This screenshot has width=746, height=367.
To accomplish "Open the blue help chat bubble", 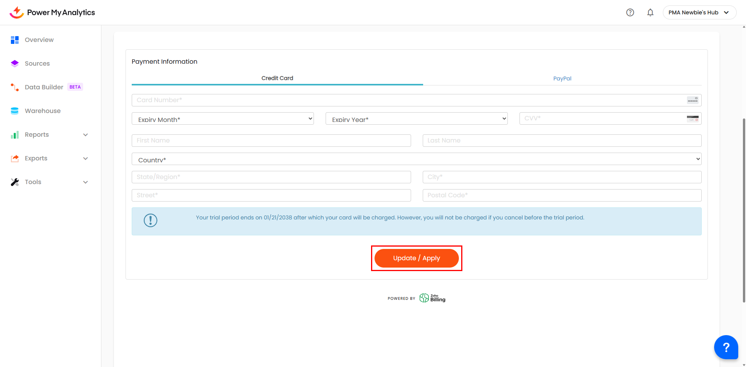I will (725, 347).
